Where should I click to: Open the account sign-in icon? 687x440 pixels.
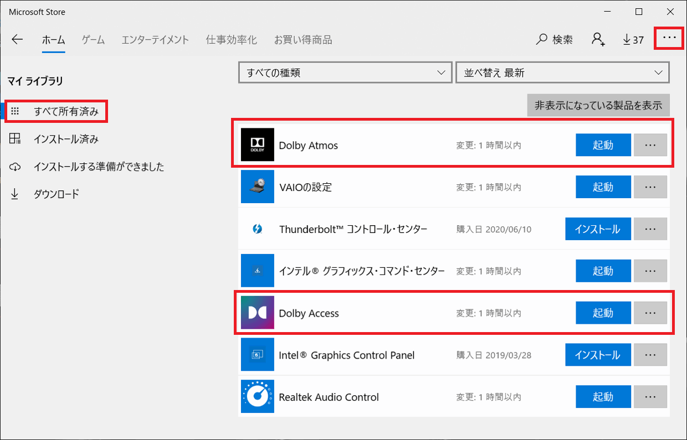(598, 39)
